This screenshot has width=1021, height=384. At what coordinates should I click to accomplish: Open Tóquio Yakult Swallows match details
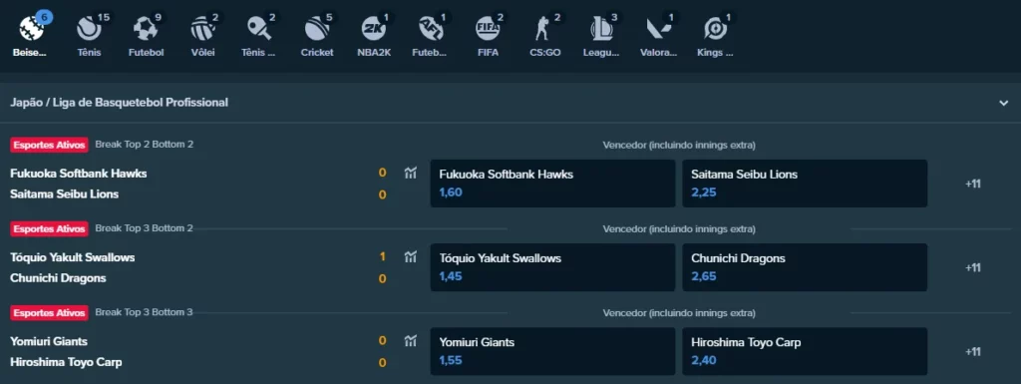(72, 257)
